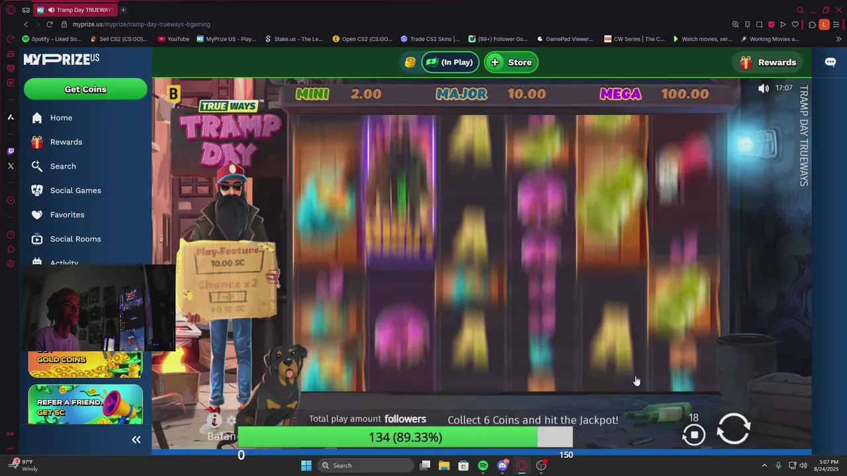847x476 pixels.
Task: Click the green Get Coins button
Action: pos(85,89)
